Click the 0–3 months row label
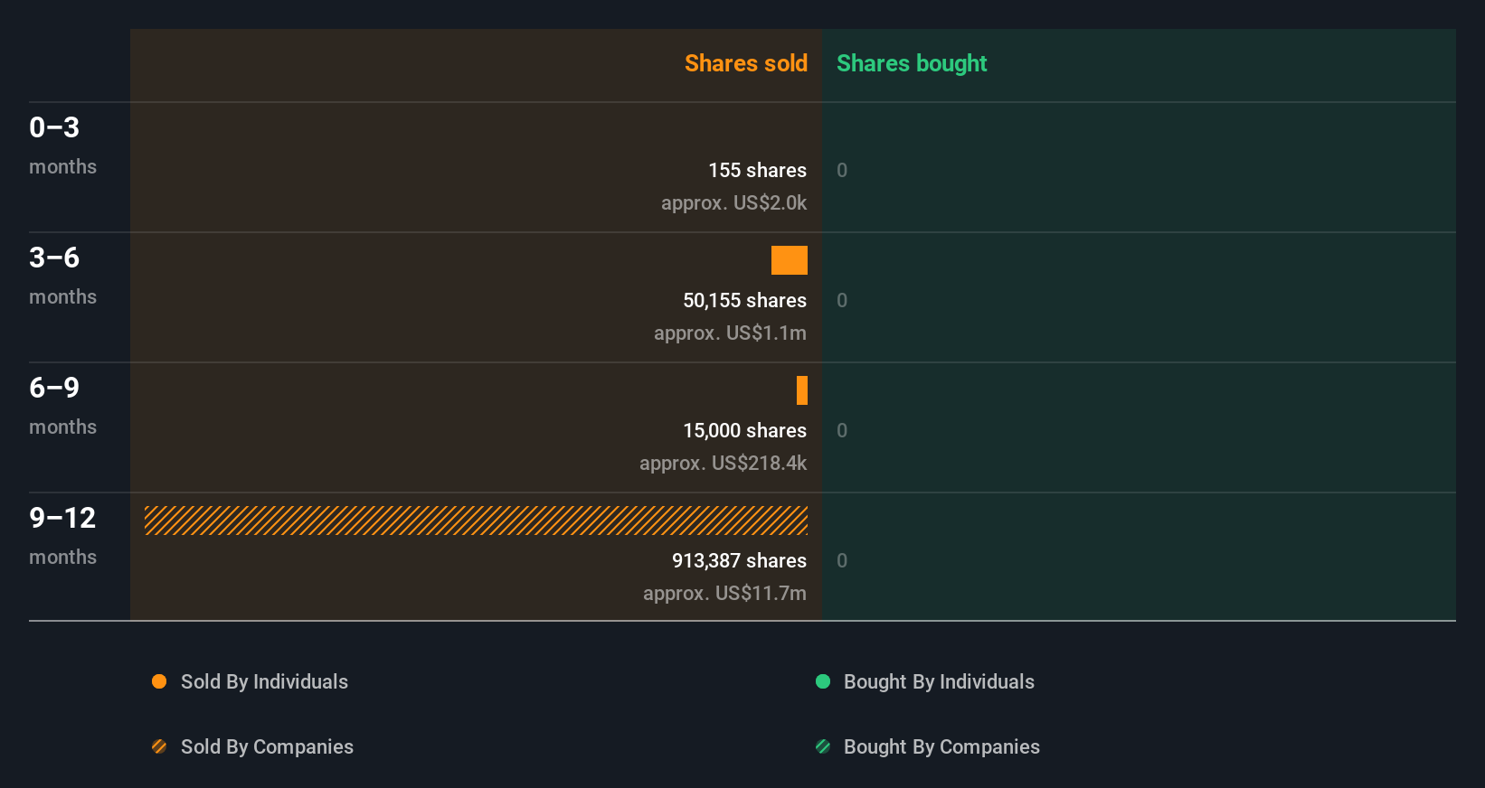 [x=62, y=145]
